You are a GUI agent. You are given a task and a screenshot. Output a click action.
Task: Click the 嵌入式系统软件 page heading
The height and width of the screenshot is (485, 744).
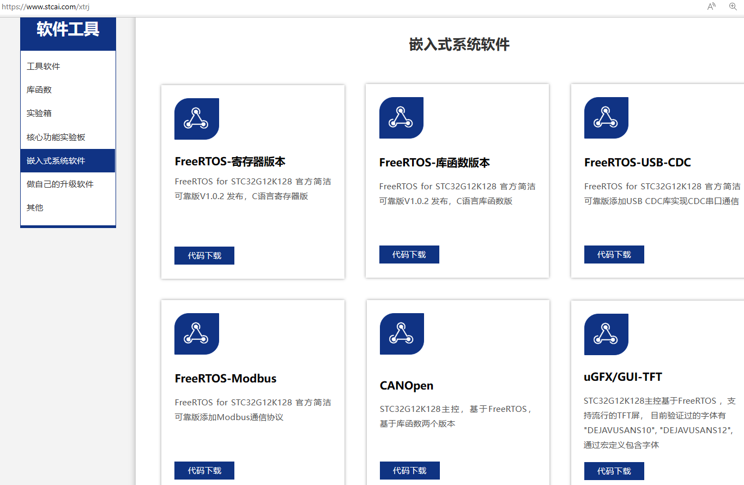[459, 45]
